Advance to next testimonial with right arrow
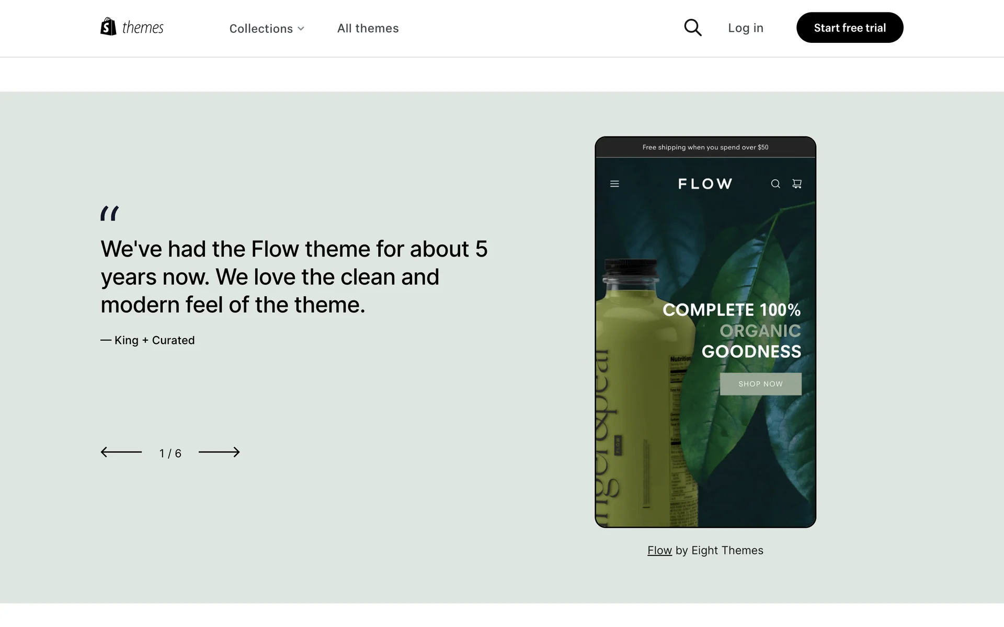 click(x=219, y=452)
